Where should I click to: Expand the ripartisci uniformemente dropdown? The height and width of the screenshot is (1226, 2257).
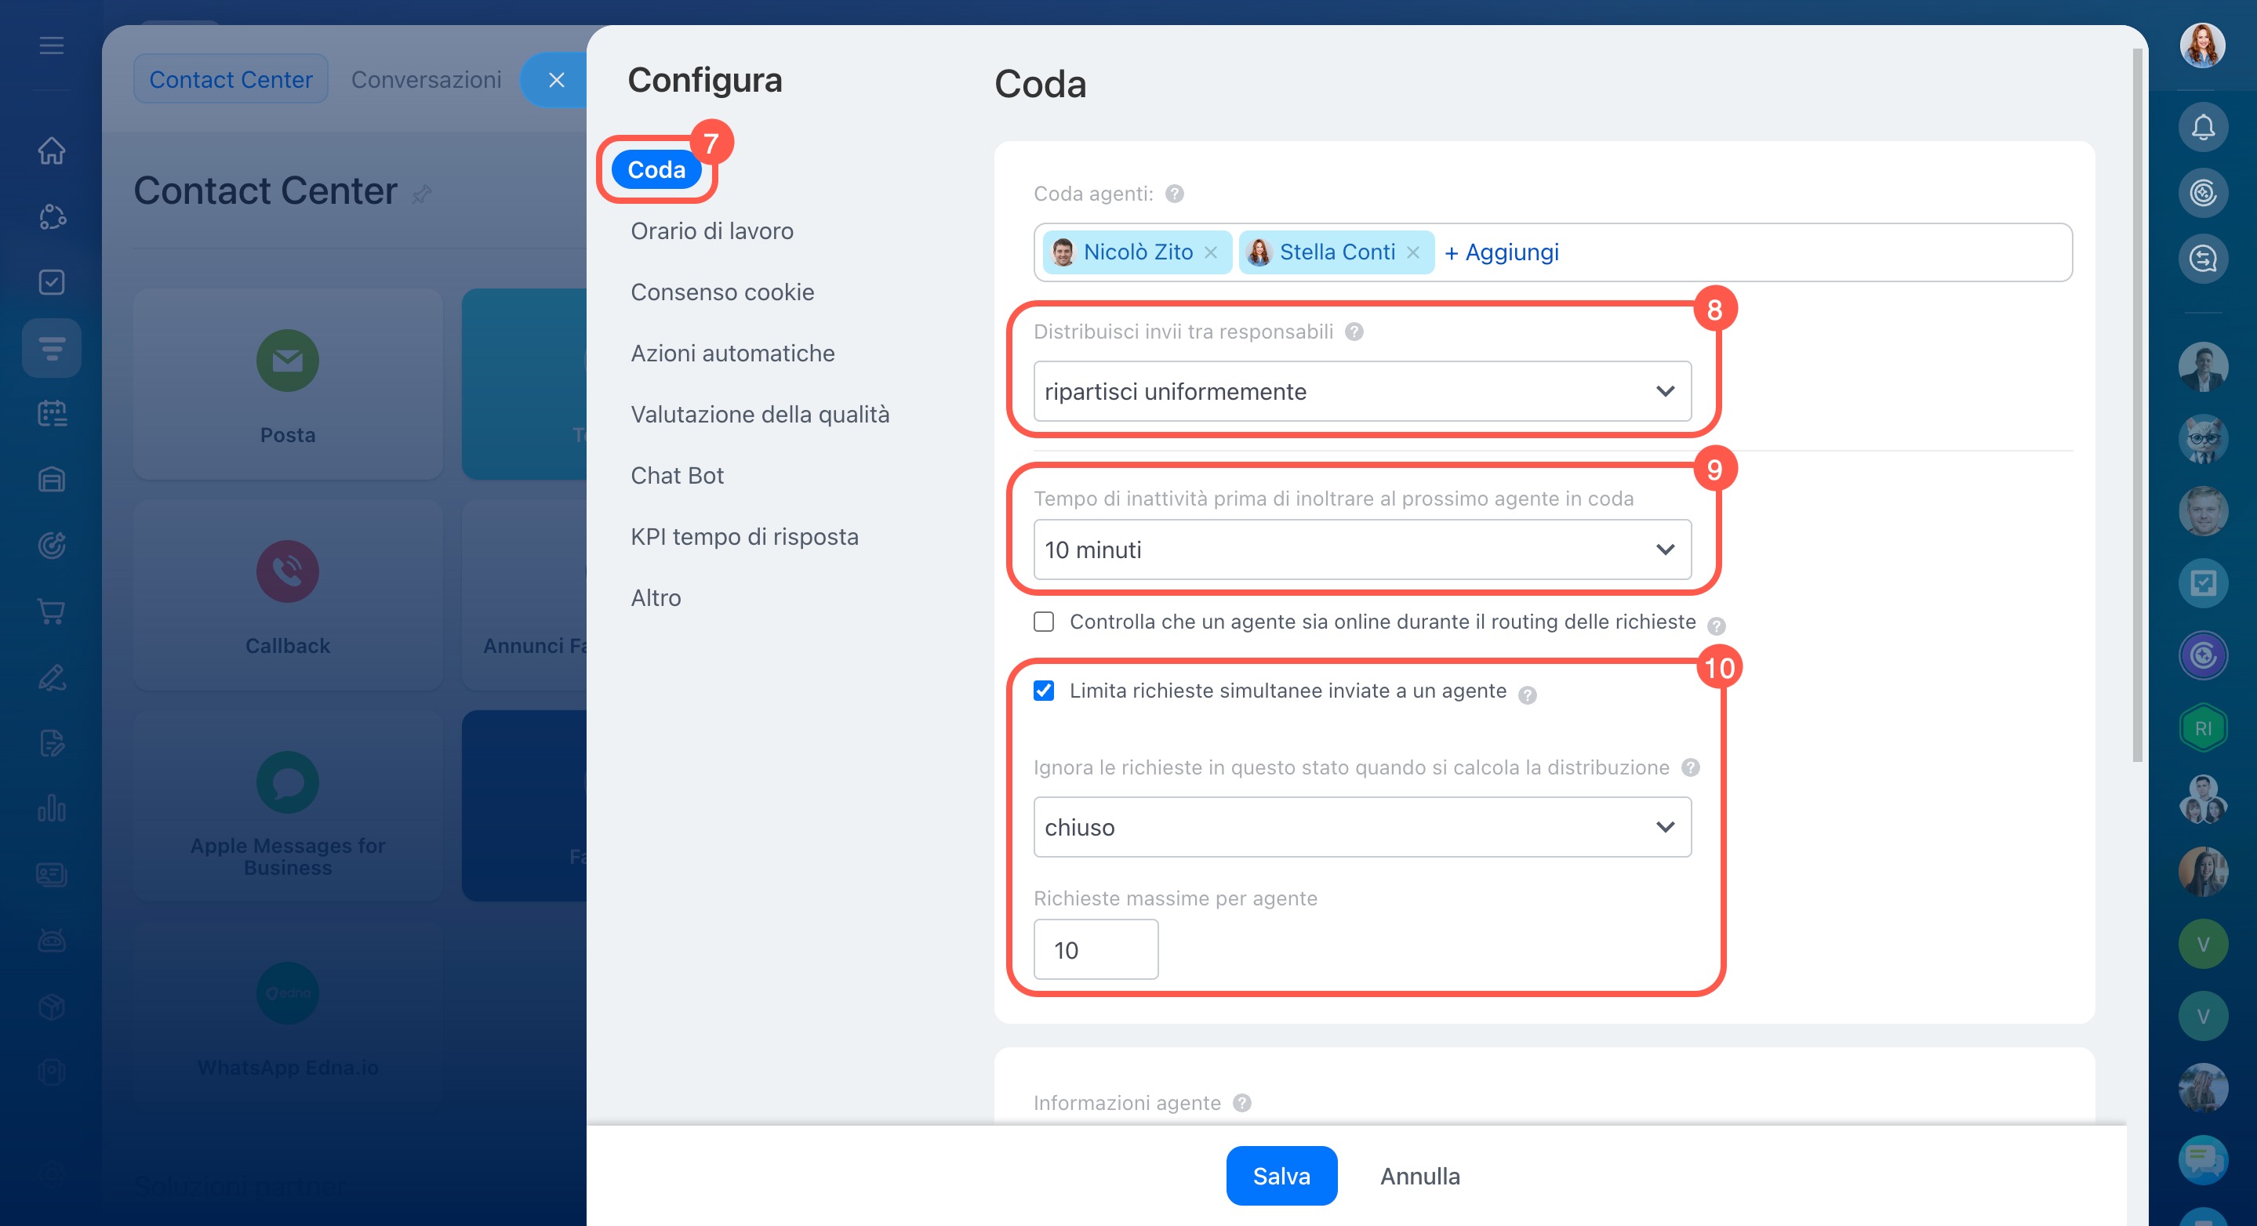1361,391
